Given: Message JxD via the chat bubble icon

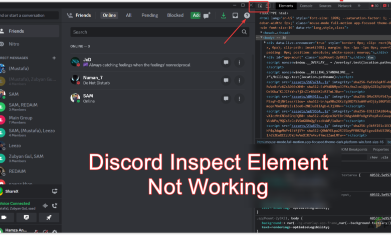Looking at the screenshot, I should [226, 62].
